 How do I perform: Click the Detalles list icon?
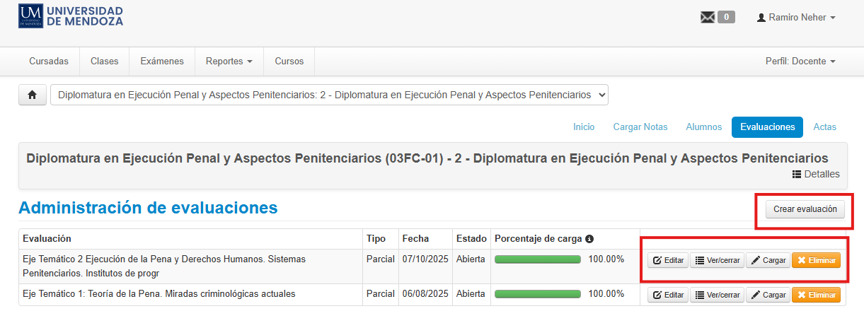click(796, 175)
